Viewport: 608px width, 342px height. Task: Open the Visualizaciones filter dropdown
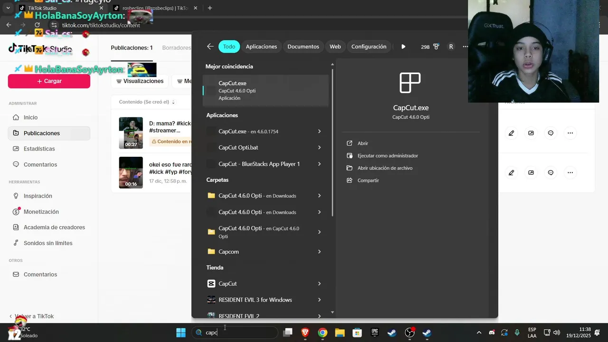pos(140,81)
